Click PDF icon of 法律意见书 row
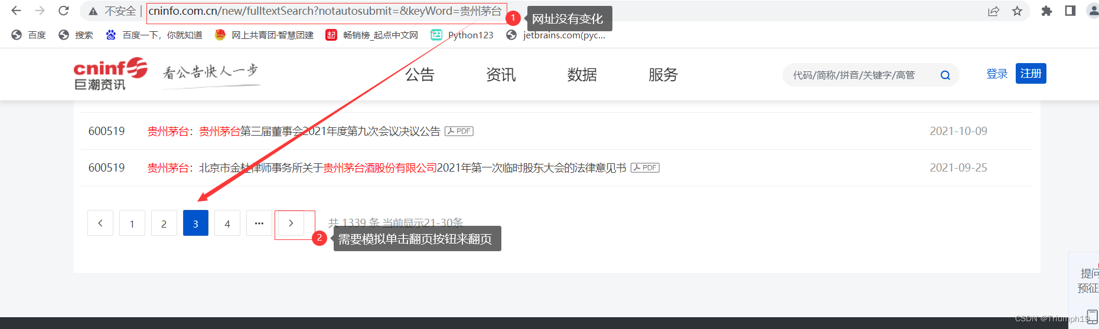Screen dimensions: 1099x329 tap(645, 167)
